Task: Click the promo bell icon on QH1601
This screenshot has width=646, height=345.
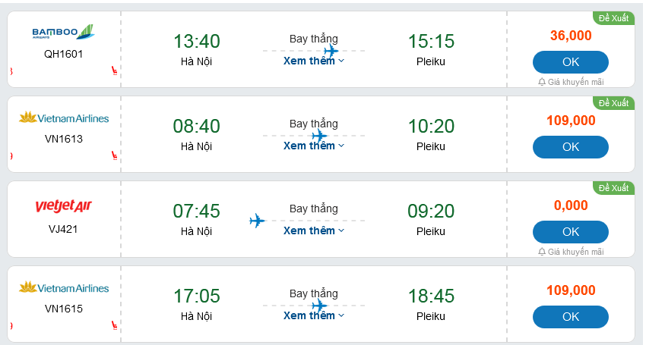Action: [541, 82]
